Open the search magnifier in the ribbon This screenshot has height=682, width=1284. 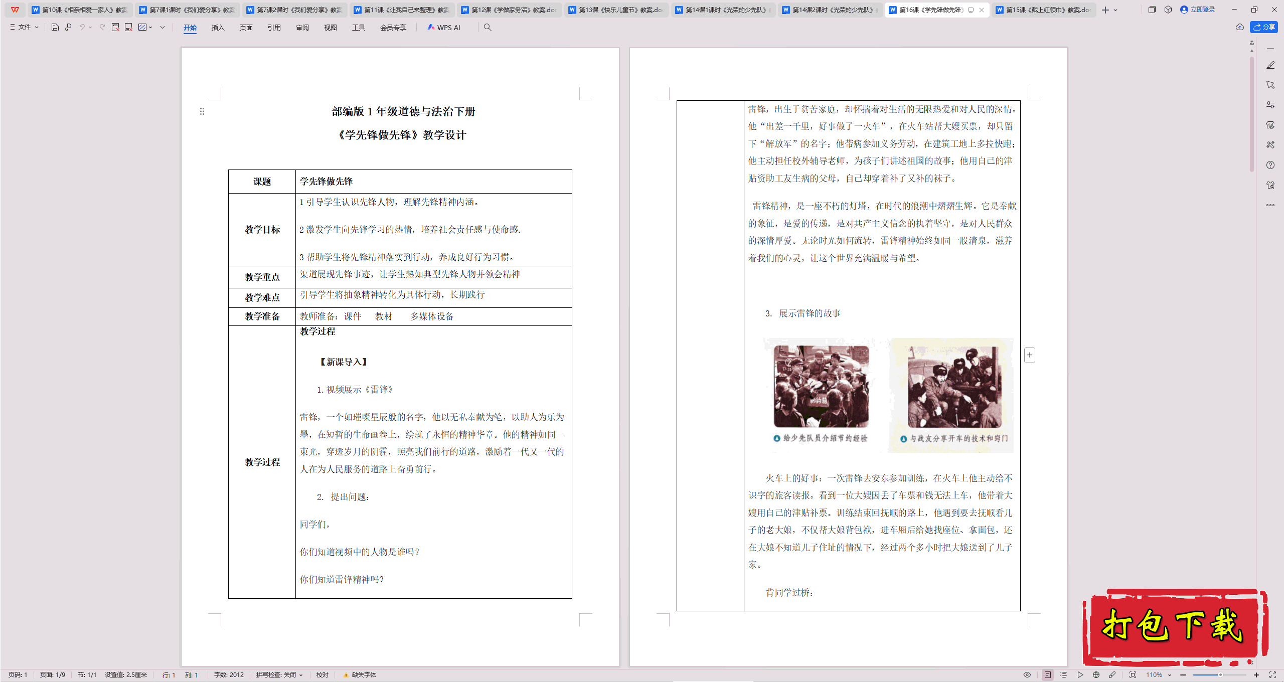[x=488, y=27]
